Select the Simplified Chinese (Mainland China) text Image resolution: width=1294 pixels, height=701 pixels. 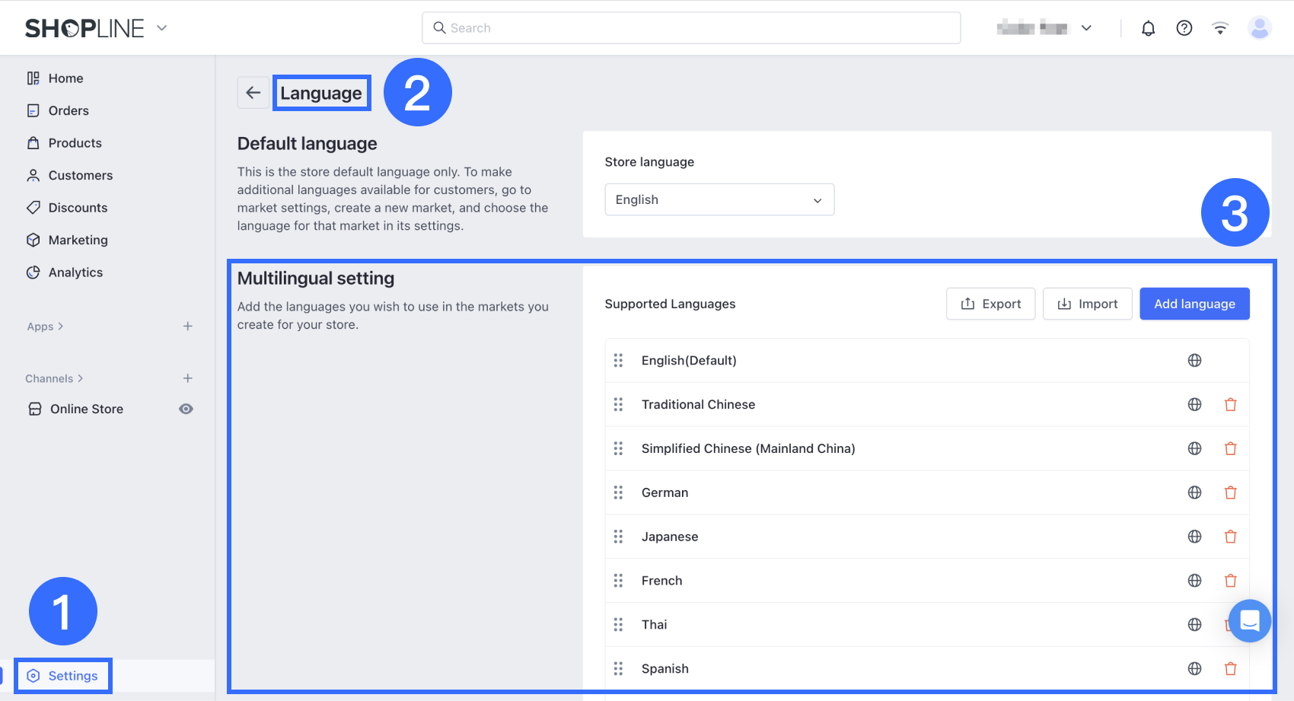pyautogui.click(x=748, y=449)
